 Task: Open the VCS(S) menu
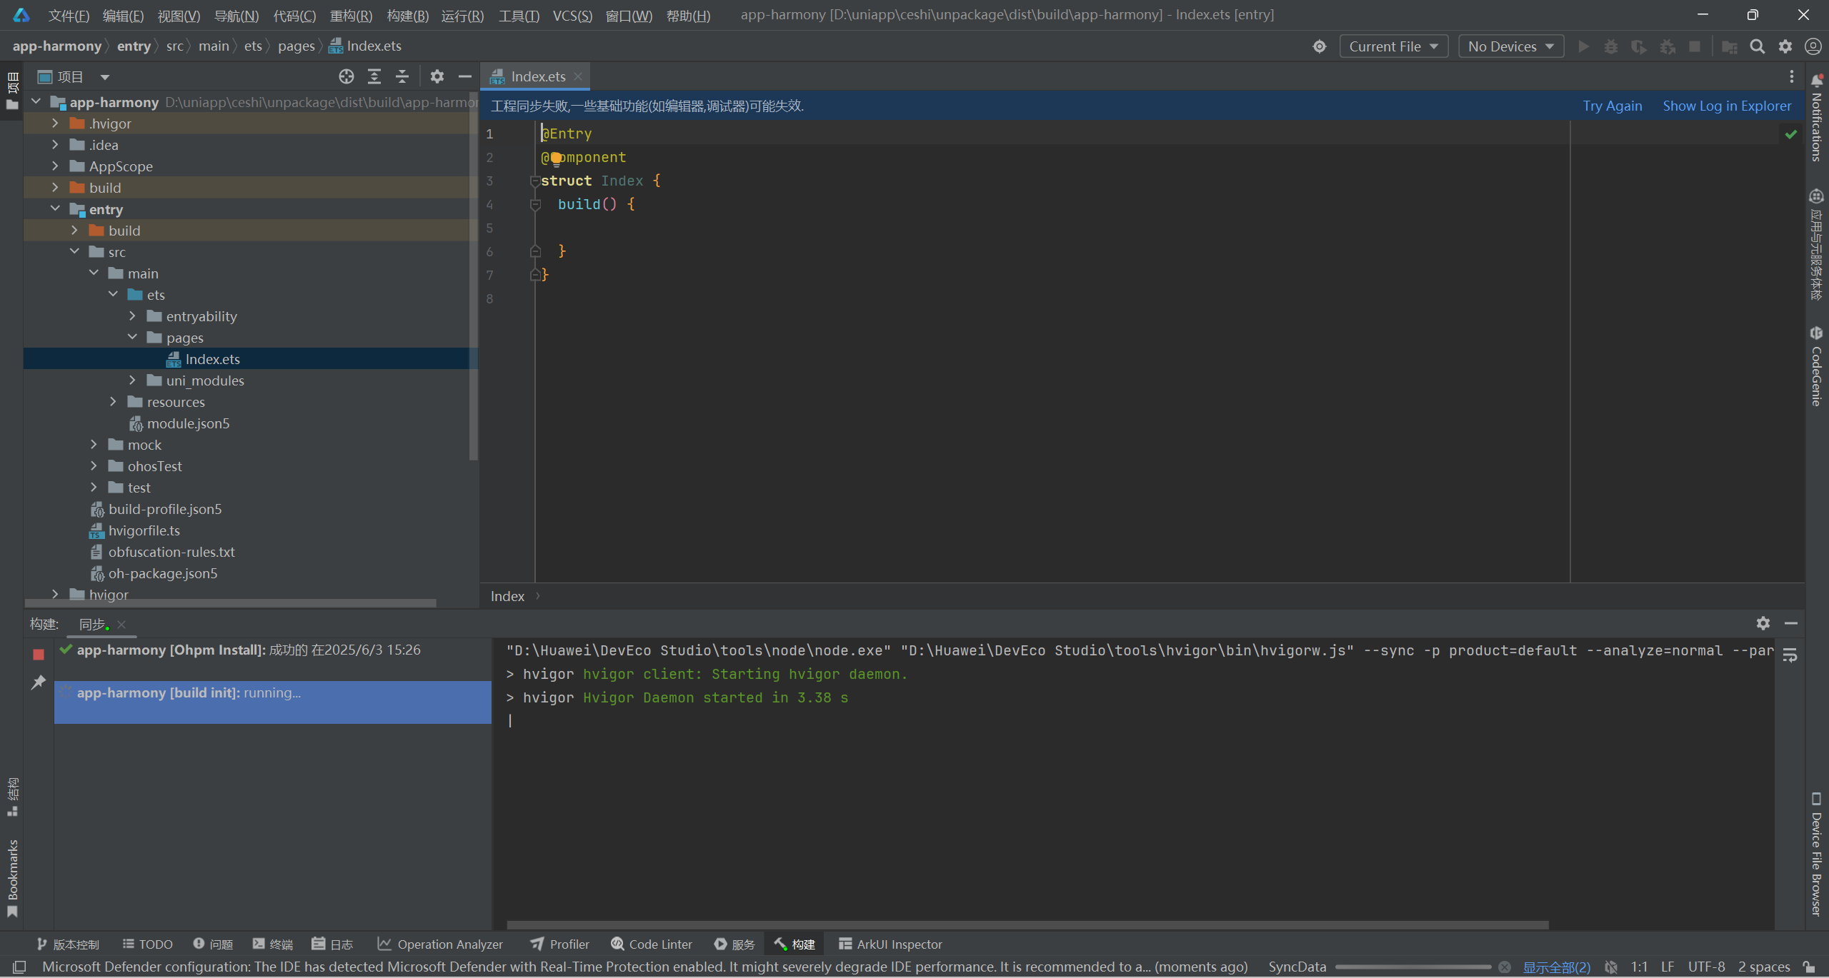tap(572, 15)
